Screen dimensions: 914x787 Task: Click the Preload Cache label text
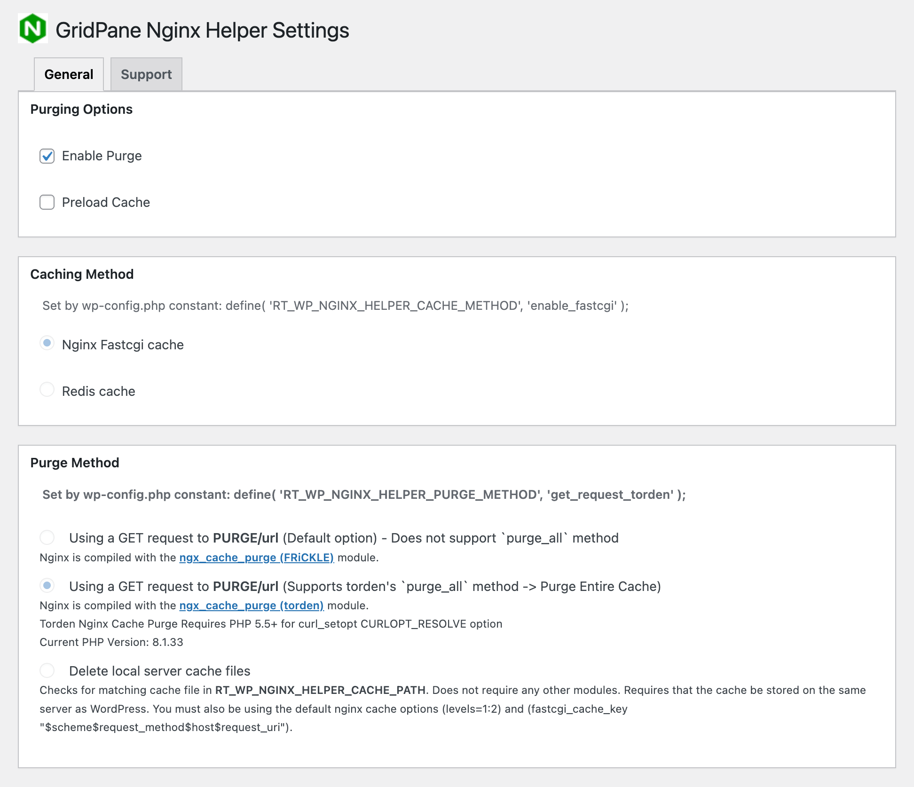tap(106, 203)
